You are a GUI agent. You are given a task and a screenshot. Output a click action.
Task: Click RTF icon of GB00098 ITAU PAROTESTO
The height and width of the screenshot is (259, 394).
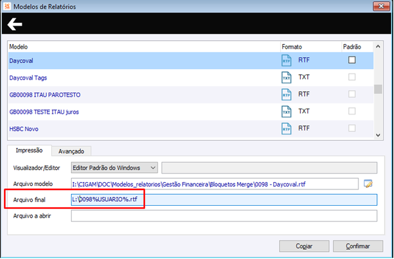coord(286,95)
